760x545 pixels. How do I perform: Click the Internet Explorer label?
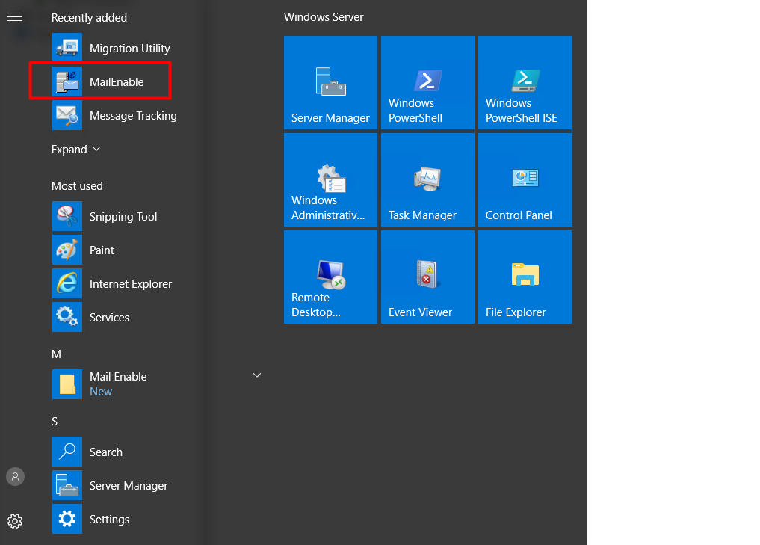click(131, 283)
